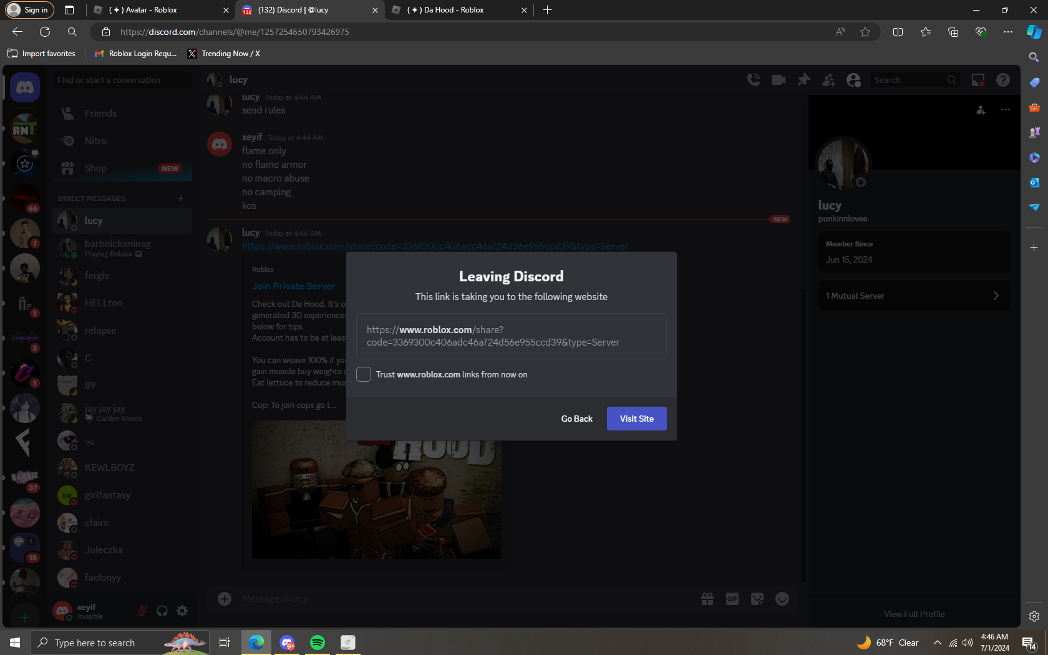Start a video call icon
The height and width of the screenshot is (655, 1048).
coord(779,80)
